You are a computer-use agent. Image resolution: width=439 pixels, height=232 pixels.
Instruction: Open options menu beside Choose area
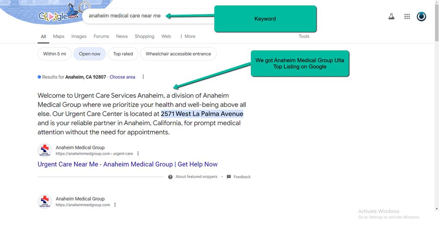[143, 77]
